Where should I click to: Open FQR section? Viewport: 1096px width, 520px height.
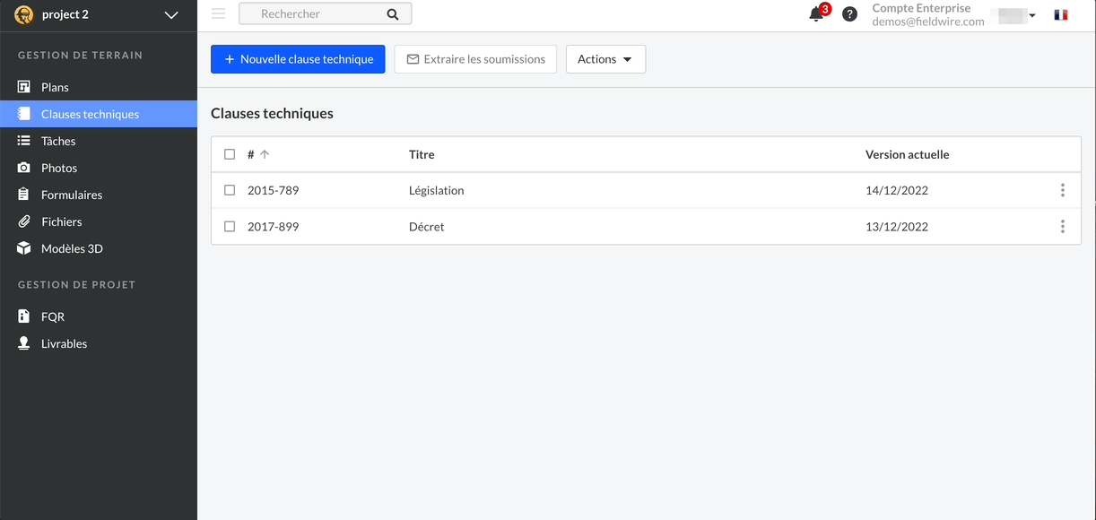(x=99, y=316)
